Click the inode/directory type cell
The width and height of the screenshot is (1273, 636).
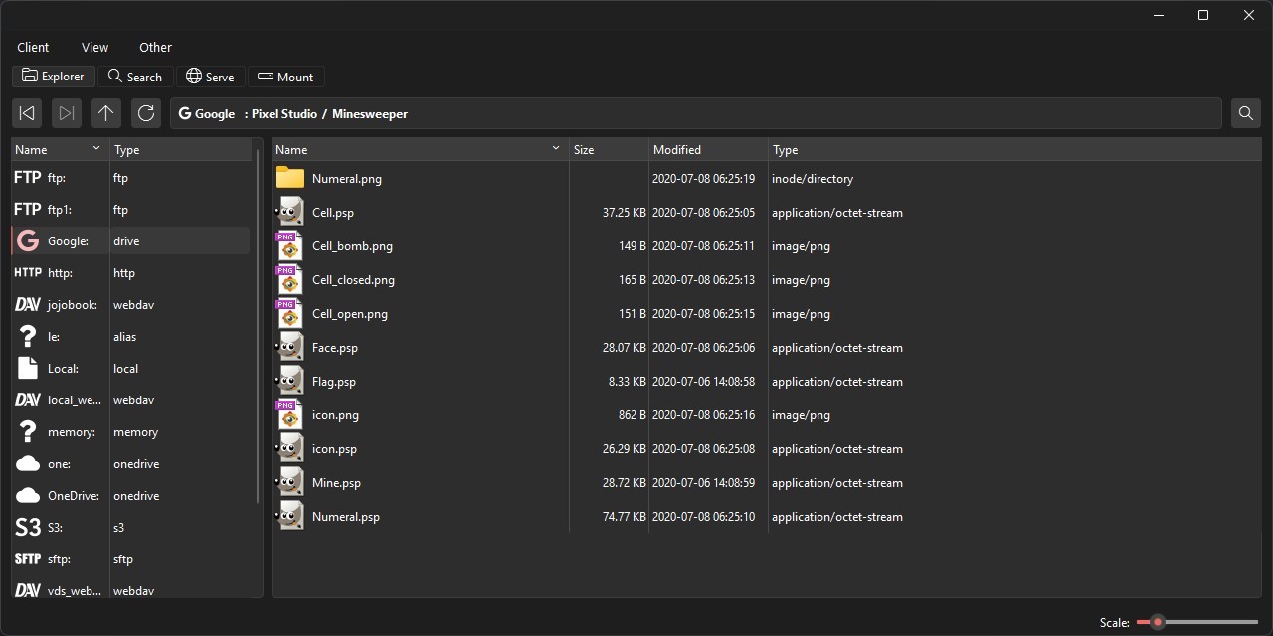click(813, 179)
